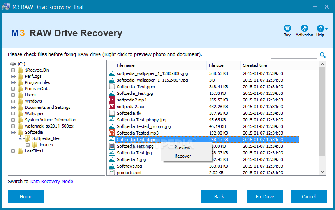Select the Softpedia Tested_picopy.jpg file name

[144, 126]
